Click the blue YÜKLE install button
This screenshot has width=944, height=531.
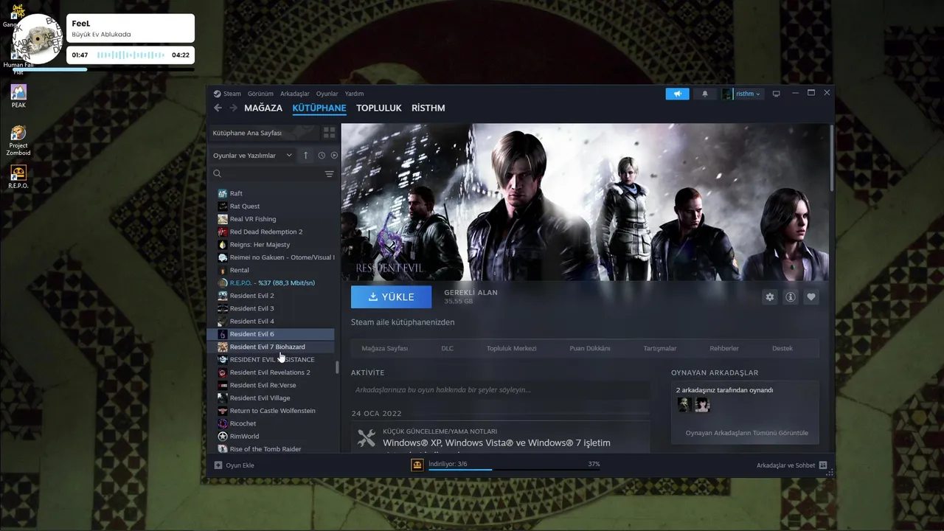click(391, 296)
